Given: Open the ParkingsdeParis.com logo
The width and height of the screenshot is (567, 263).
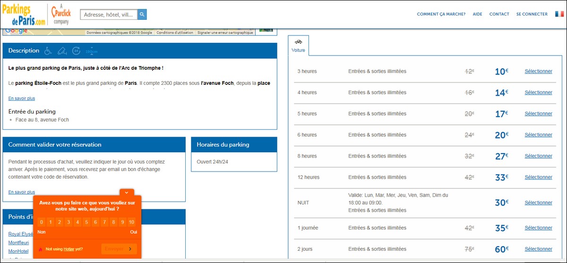Looking at the screenshot, I should tap(24, 14).
